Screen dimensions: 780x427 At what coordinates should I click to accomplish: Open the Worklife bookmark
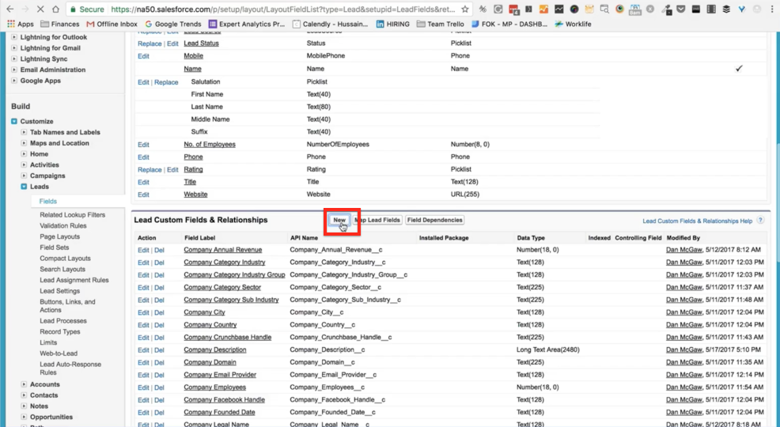coord(573,24)
